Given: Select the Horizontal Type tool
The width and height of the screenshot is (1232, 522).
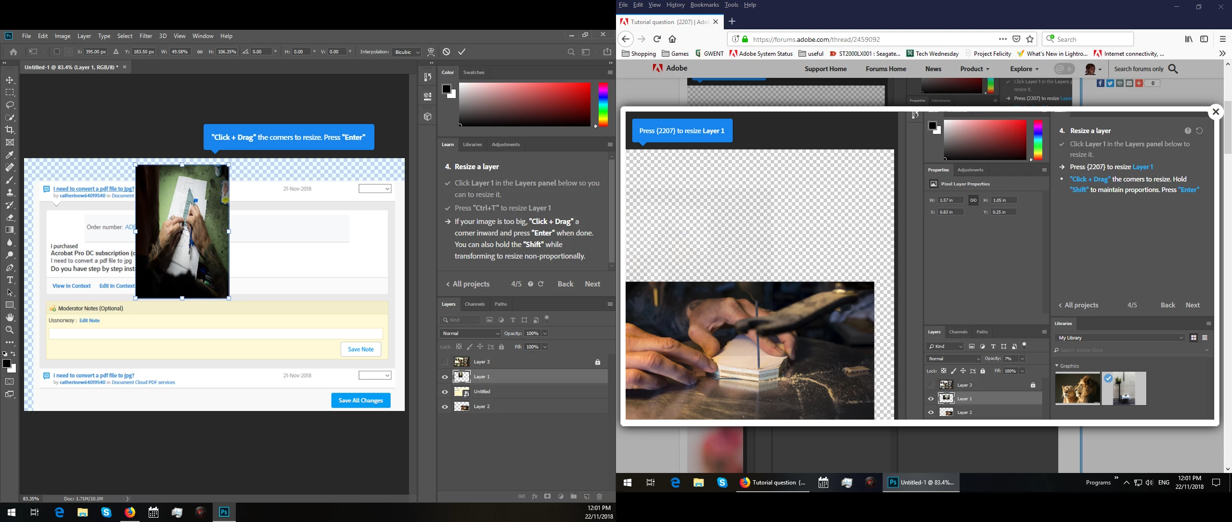Looking at the screenshot, I should pos(10,280).
